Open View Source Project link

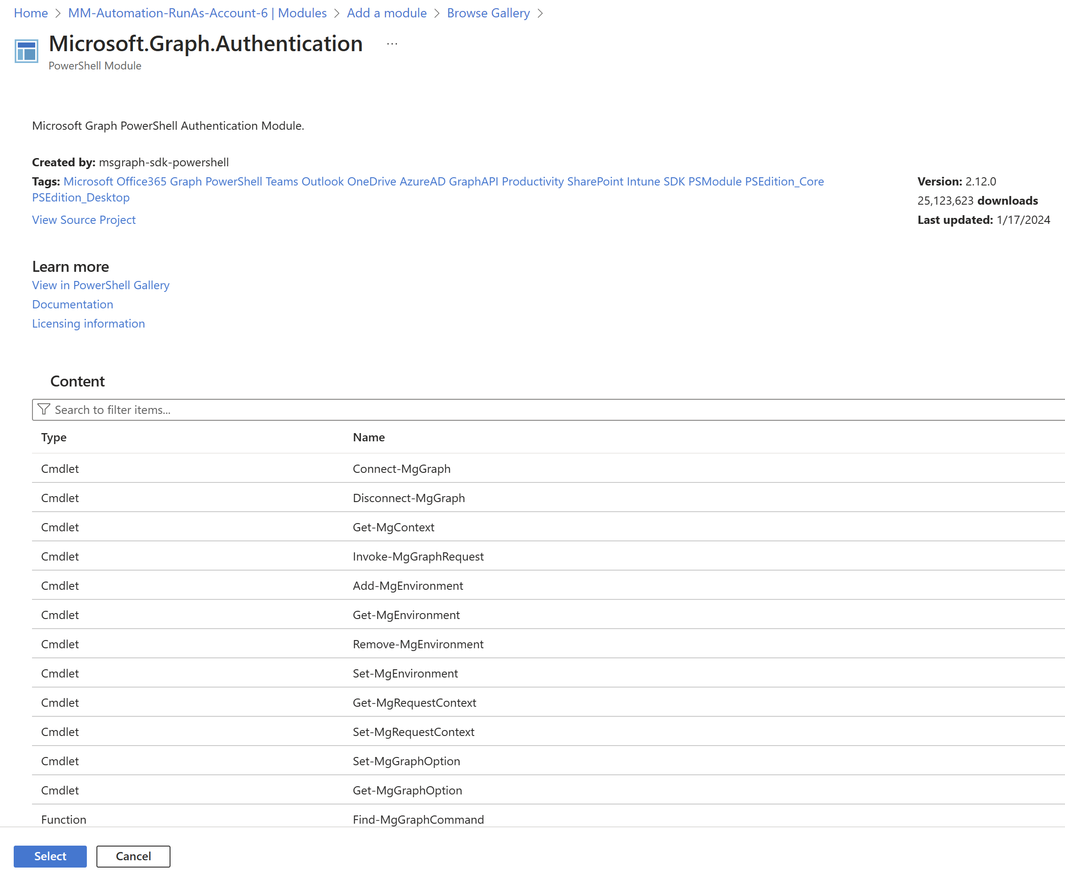click(x=84, y=219)
